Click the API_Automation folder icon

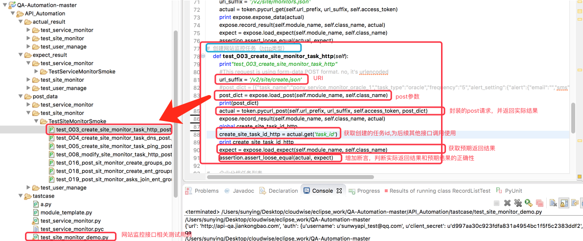[x=19, y=14]
